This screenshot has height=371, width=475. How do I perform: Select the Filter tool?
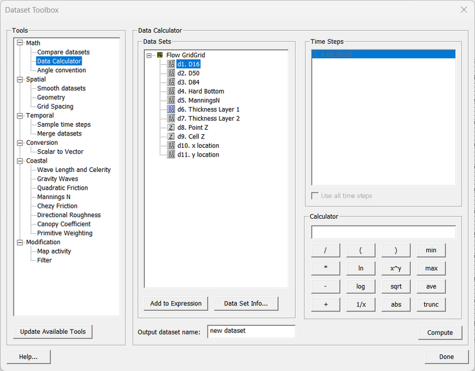tap(45, 260)
